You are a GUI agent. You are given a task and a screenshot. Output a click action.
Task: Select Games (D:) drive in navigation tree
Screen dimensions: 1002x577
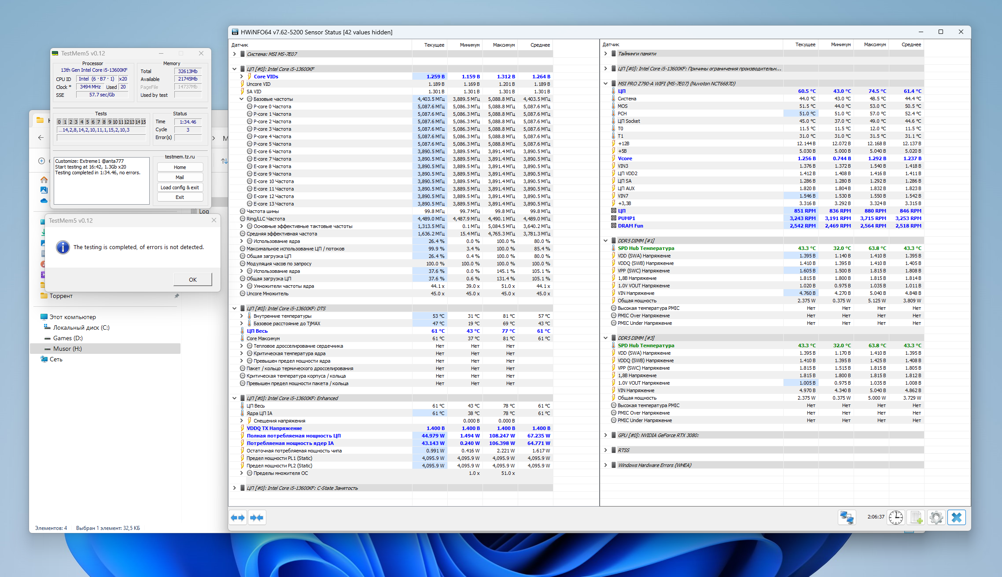tap(68, 338)
